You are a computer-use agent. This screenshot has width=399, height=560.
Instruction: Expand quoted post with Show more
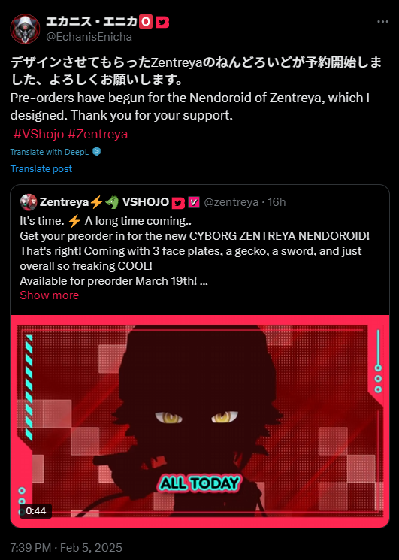pos(50,295)
